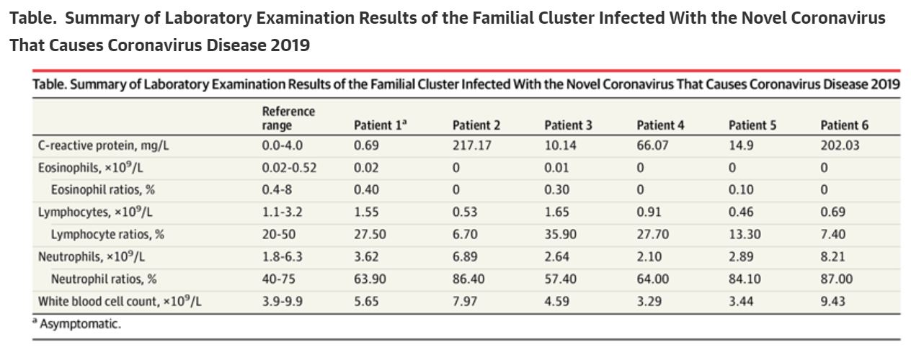Screen dimensions: 911x355
Task: Click the Patient 6 column header
Action: 845,125
